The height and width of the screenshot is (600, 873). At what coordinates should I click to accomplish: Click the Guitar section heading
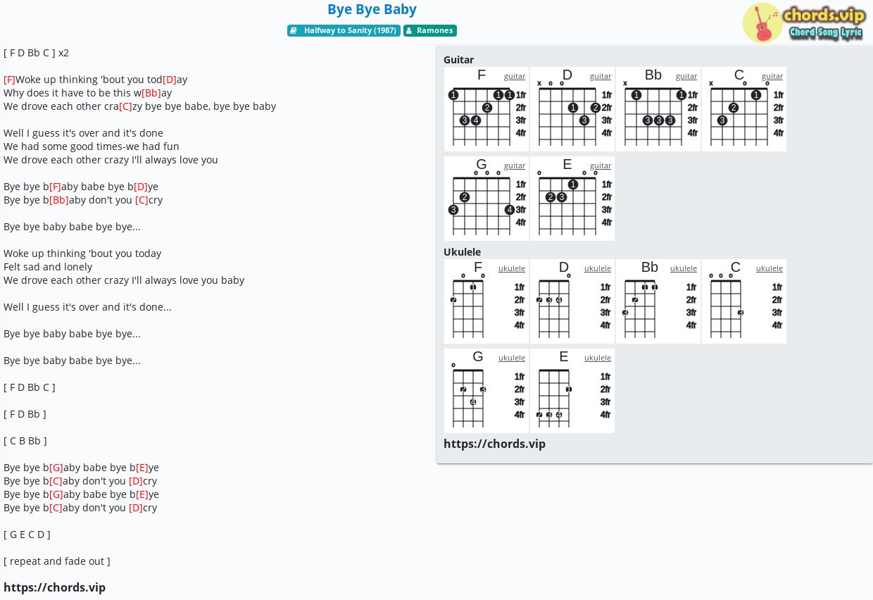coord(459,60)
